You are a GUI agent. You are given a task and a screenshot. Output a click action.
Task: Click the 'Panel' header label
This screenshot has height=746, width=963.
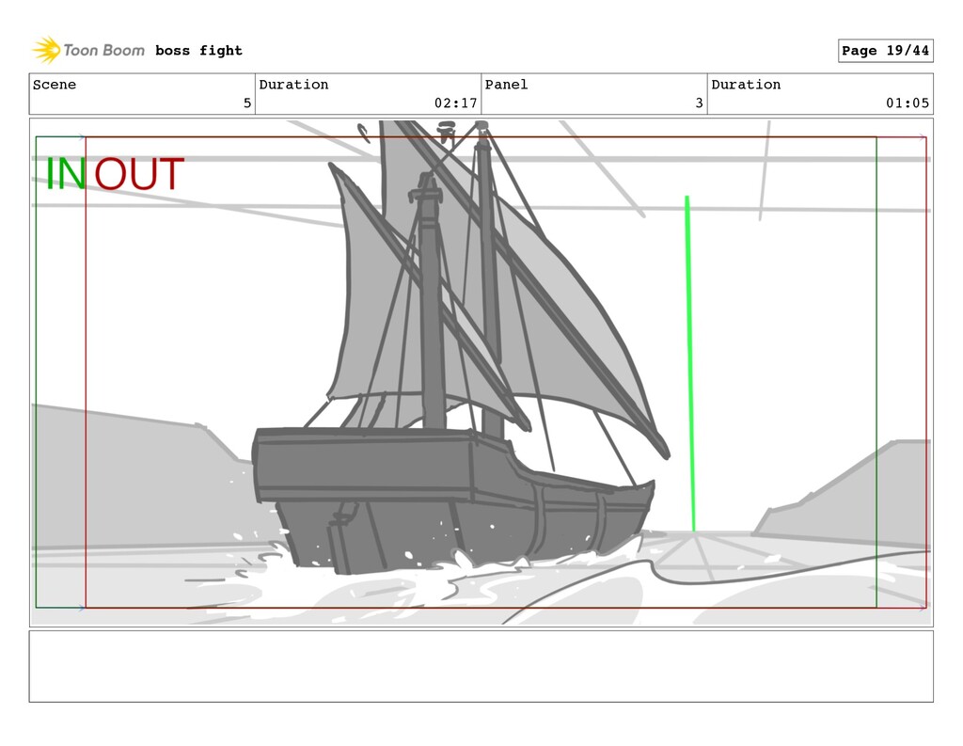pos(506,85)
